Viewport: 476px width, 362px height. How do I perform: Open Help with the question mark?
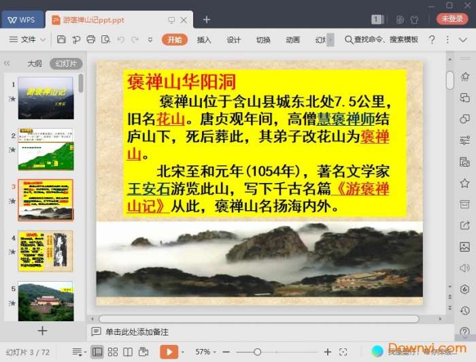pyautogui.click(x=432, y=39)
